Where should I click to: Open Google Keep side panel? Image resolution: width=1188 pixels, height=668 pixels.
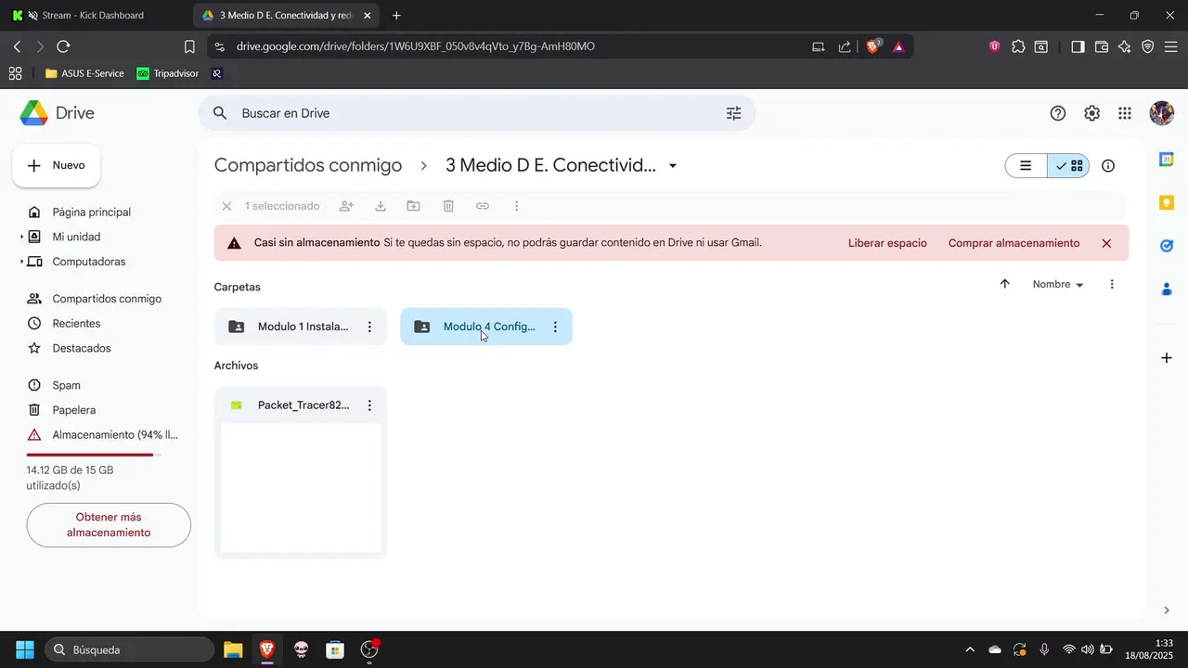1167,202
